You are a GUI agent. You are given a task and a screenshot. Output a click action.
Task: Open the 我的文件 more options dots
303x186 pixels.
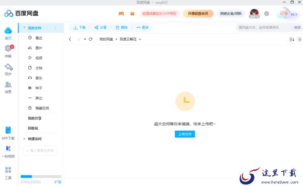56,28
